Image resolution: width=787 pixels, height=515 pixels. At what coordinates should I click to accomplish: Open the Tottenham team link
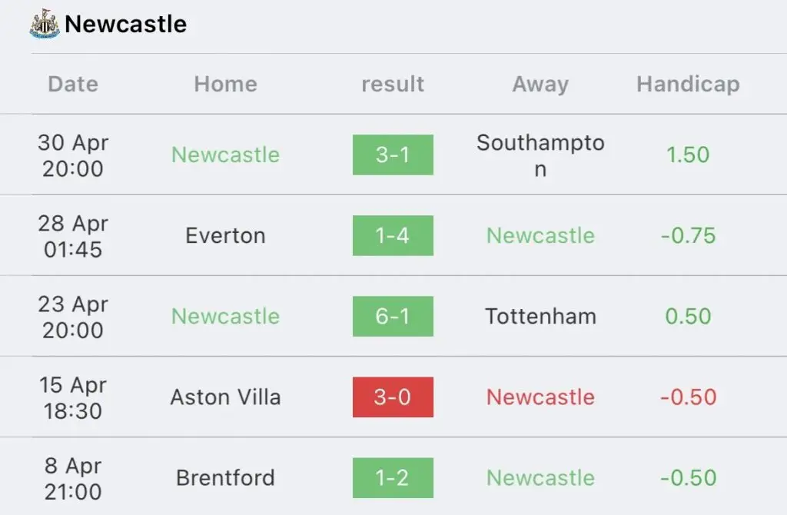(540, 316)
